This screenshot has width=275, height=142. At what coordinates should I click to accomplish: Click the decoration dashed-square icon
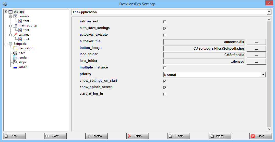click(15, 48)
